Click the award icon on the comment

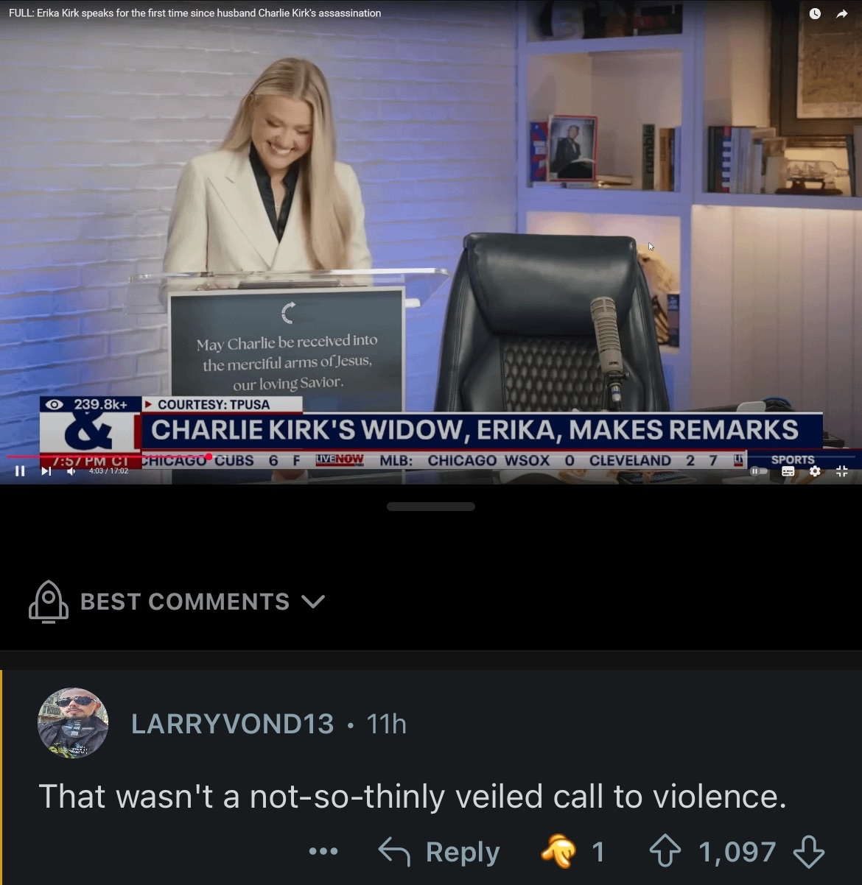558,852
